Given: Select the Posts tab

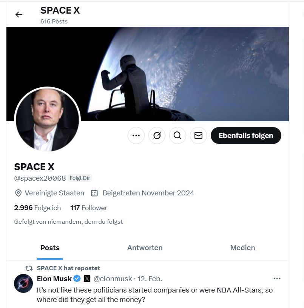Looking at the screenshot, I should click(49, 248).
